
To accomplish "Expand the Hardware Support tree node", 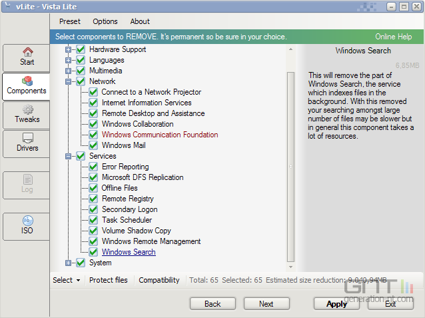I will tap(68, 49).
